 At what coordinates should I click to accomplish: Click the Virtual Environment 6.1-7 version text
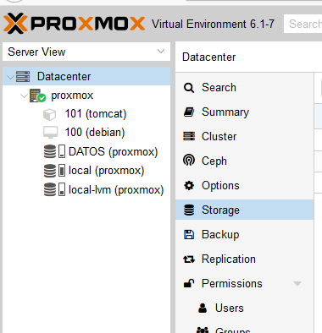[x=213, y=24]
